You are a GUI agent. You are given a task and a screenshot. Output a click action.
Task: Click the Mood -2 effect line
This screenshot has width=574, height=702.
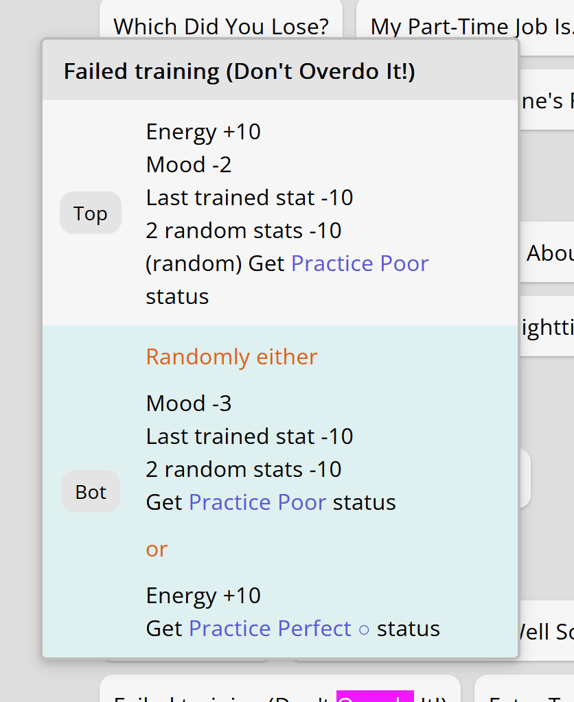click(x=189, y=164)
